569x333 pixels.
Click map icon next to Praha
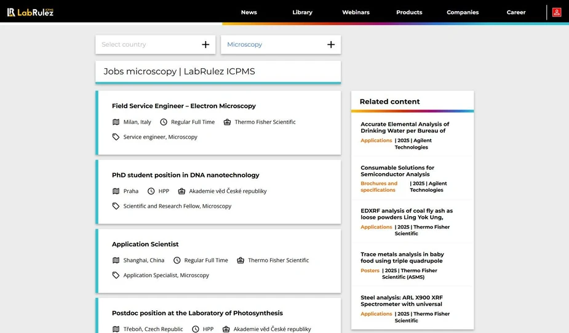[116, 191]
